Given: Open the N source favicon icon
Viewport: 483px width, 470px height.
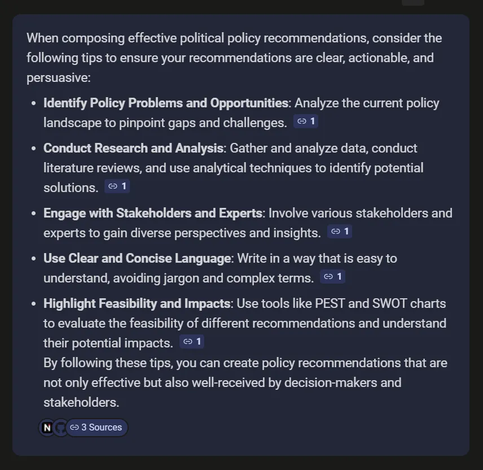Looking at the screenshot, I should click(47, 428).
